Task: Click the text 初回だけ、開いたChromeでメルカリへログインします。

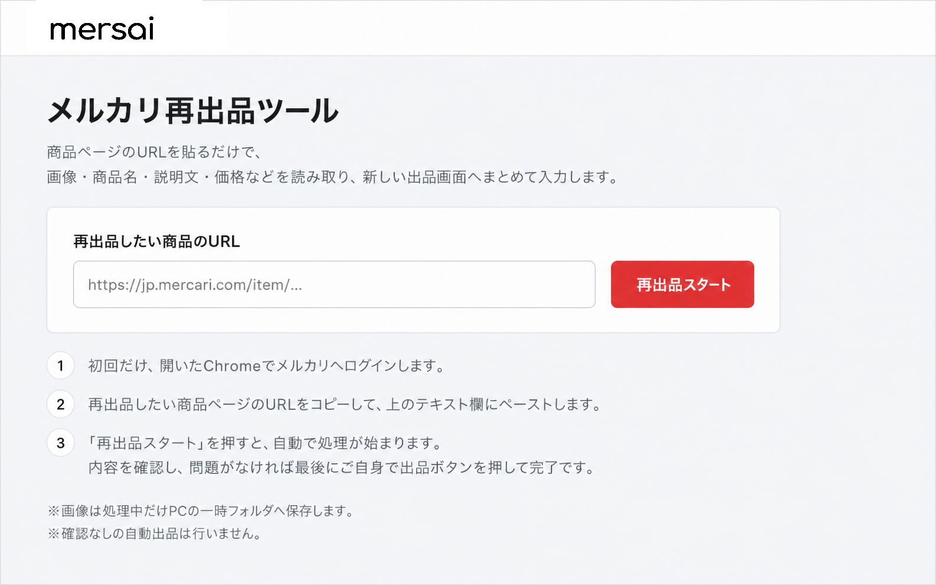Action: click(x=266, y=366)
